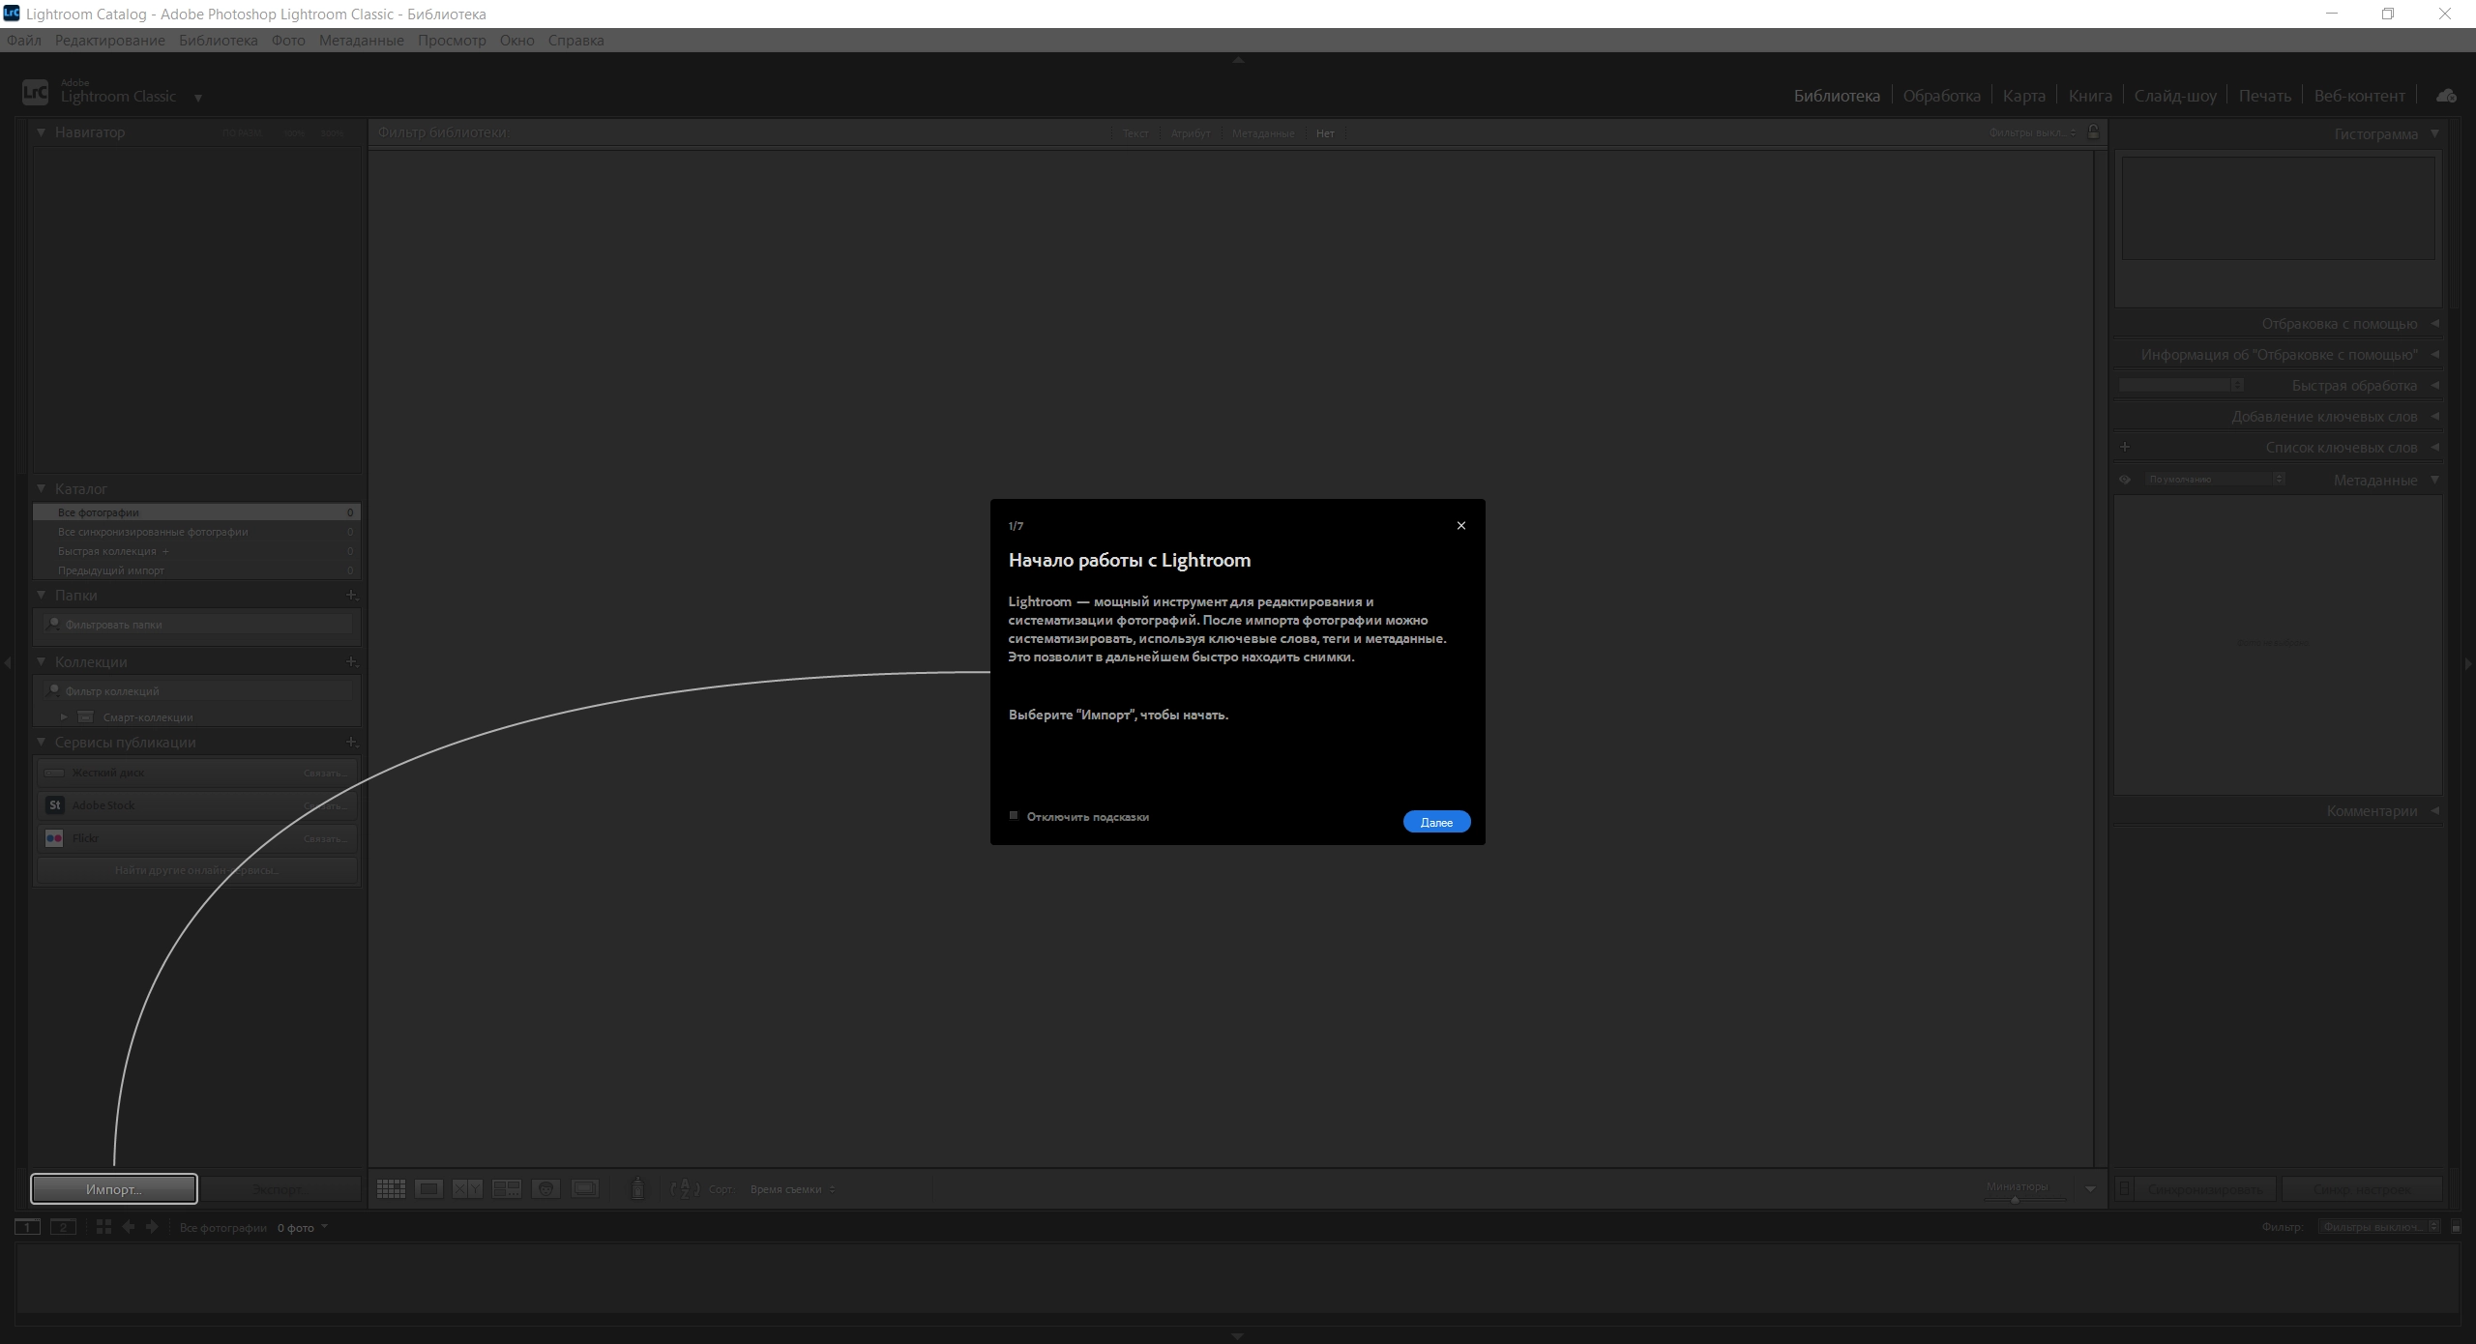This screenshot has width=2476, height=1344.
Task: Switch to the Обработка module
Action: 1941,96
